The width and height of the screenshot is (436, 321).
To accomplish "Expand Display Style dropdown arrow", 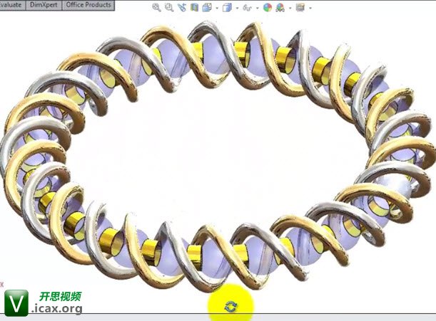I will pyautogui.click(x=237, y=8).
